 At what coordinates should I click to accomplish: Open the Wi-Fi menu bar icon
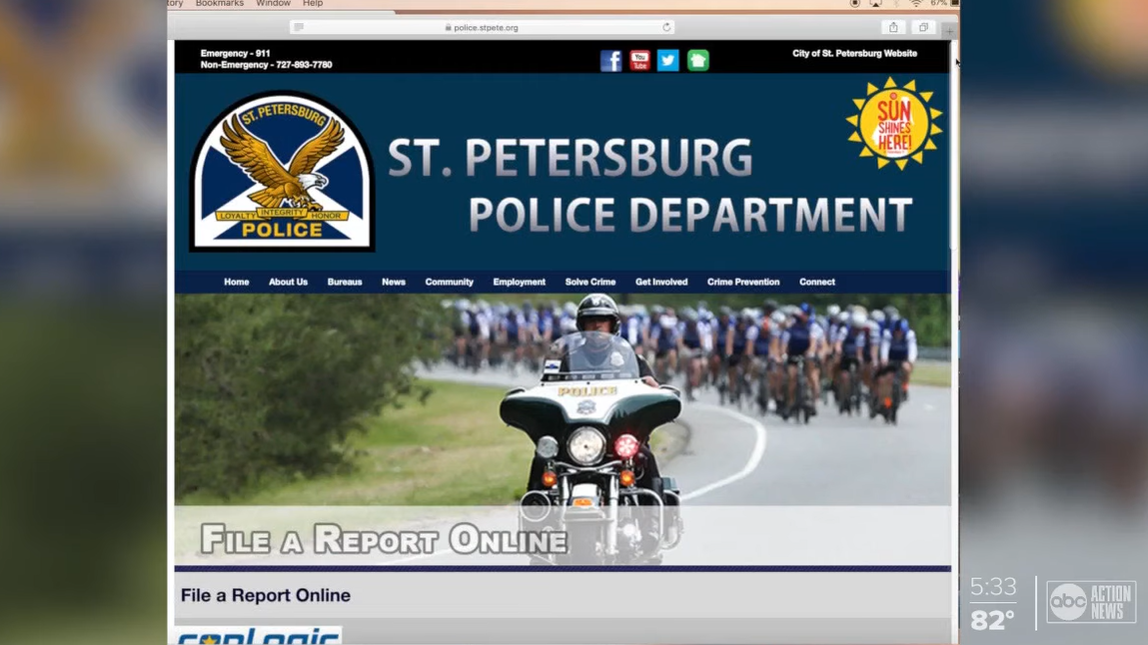click(x=916, y=4)
